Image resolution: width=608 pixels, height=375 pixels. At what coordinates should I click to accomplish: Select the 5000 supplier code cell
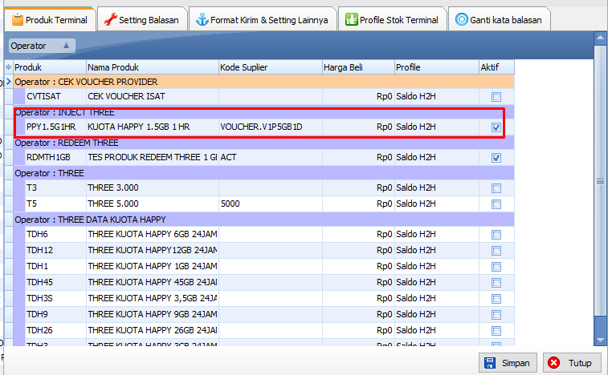coord(271,204)
